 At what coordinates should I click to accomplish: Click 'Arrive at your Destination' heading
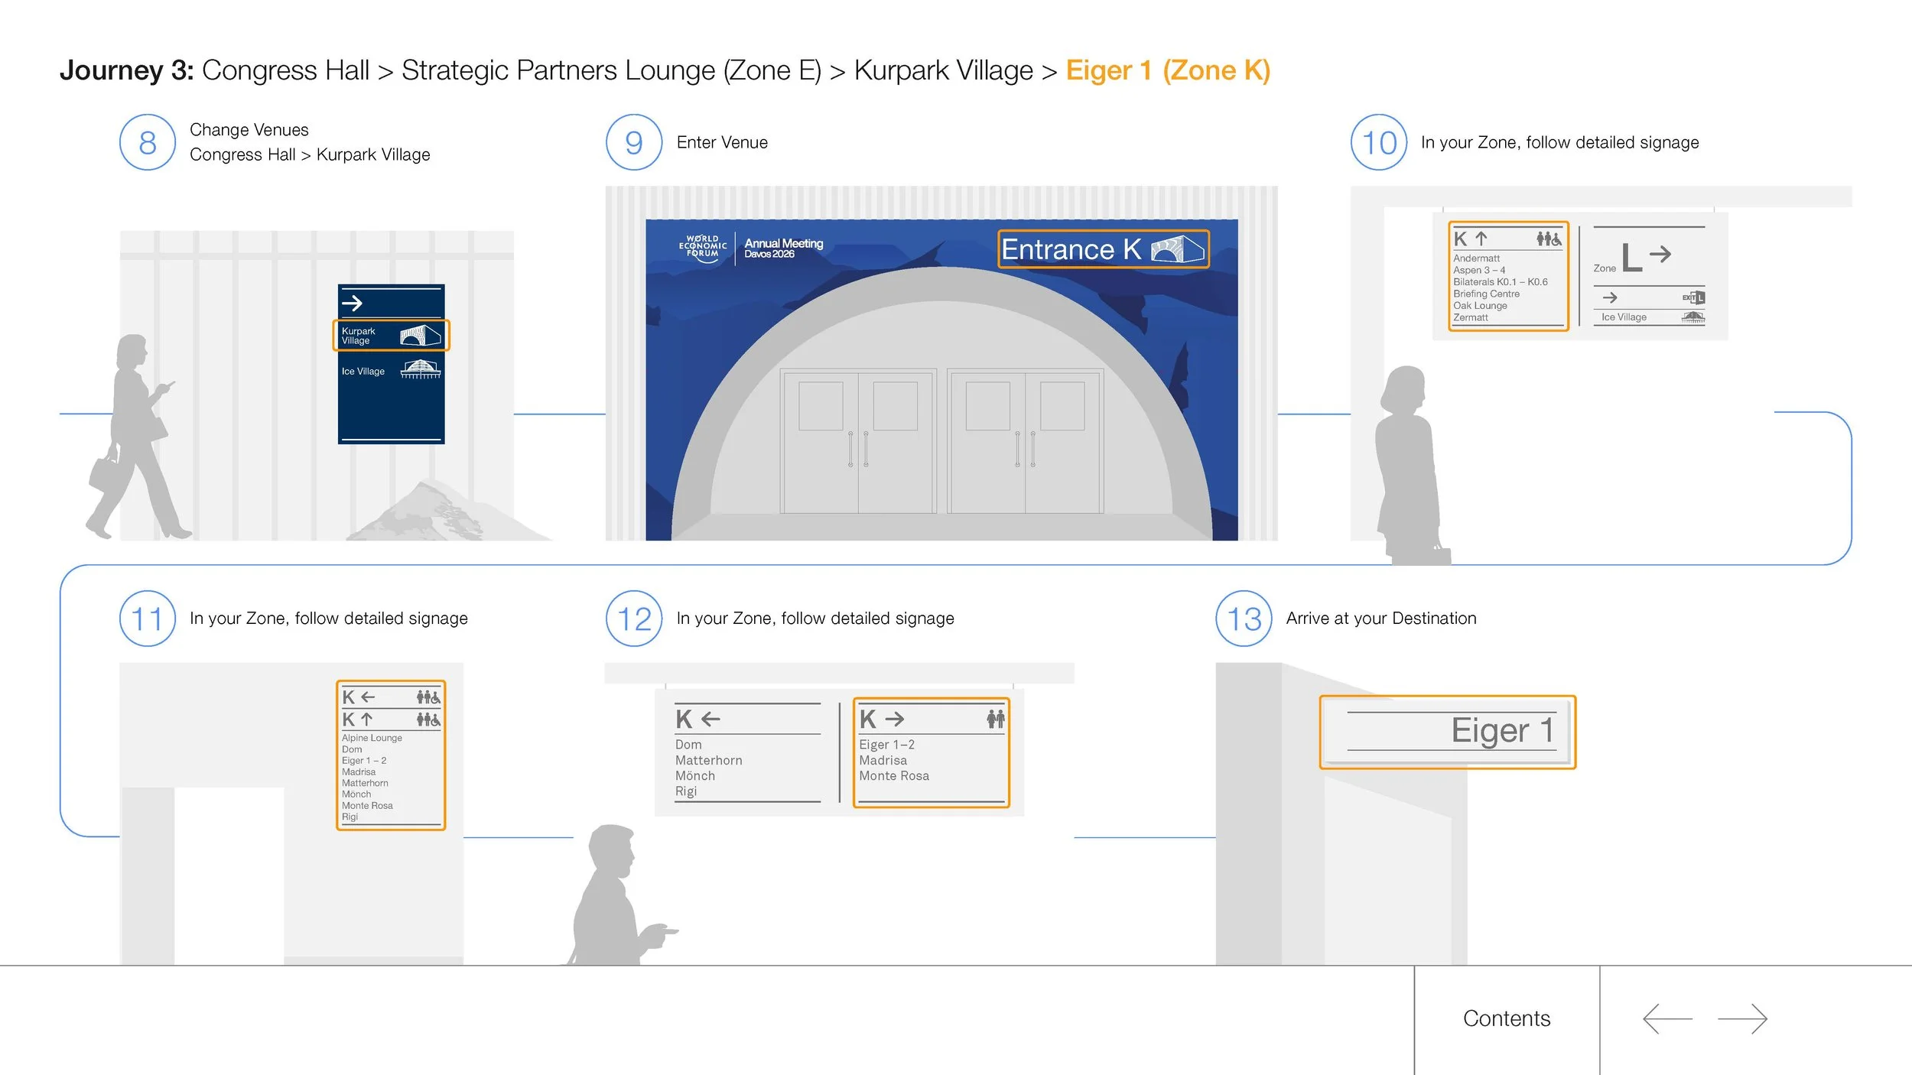tap(1380, 619)
